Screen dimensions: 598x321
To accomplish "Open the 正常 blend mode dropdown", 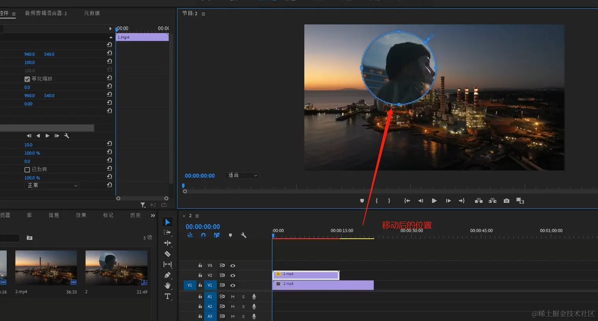I will pos(52,186).
